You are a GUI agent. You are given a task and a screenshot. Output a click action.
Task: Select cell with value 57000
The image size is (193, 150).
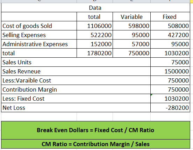click(x=131, y=44)
